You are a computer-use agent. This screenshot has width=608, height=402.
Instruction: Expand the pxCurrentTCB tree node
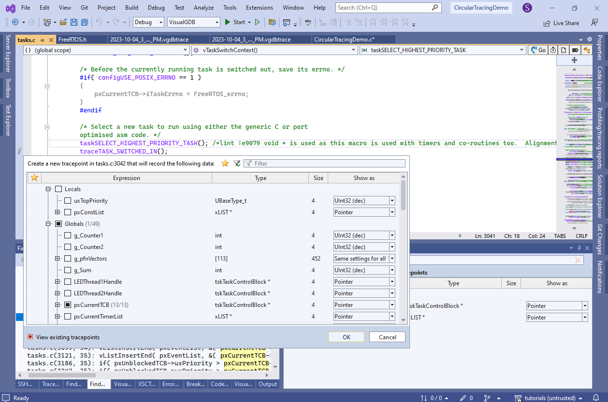coord(58,305)
